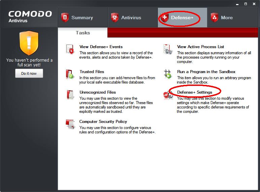Click the Trusted Files folder icon
The width and height of the screenshot is (260, 192).
(70, 74)
